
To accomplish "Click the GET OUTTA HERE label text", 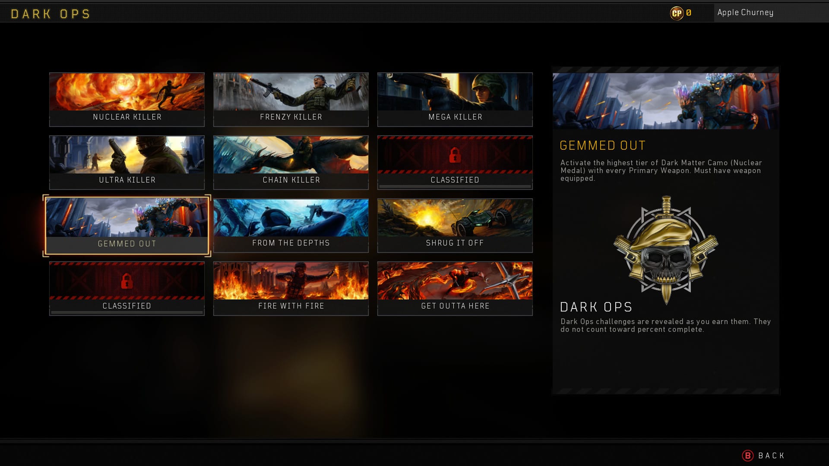I will click(x=455, y=306).
